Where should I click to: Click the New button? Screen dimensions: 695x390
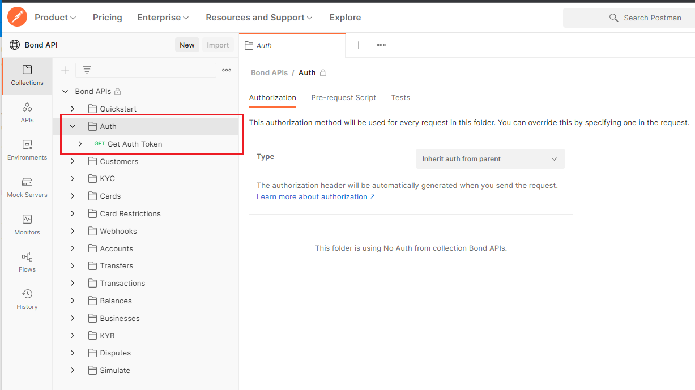(187, 45)
